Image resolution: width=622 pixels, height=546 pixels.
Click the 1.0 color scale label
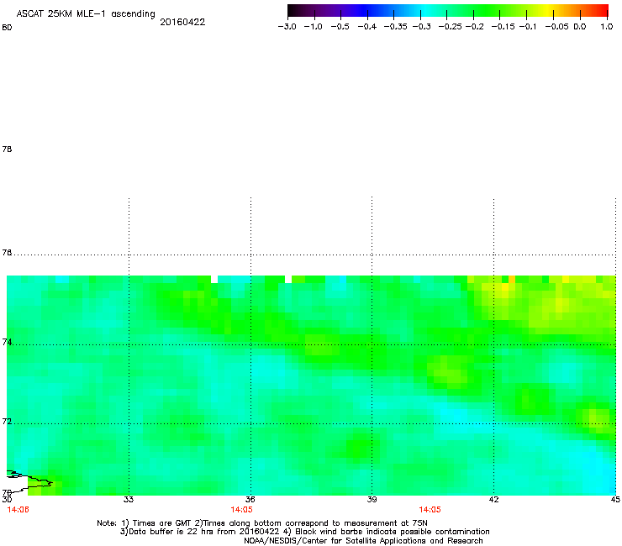point(607,27)
